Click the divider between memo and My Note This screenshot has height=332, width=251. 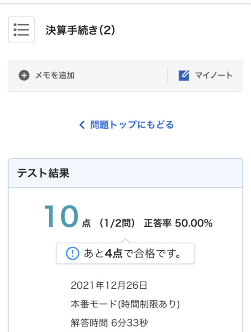click(x=168, y=75)
